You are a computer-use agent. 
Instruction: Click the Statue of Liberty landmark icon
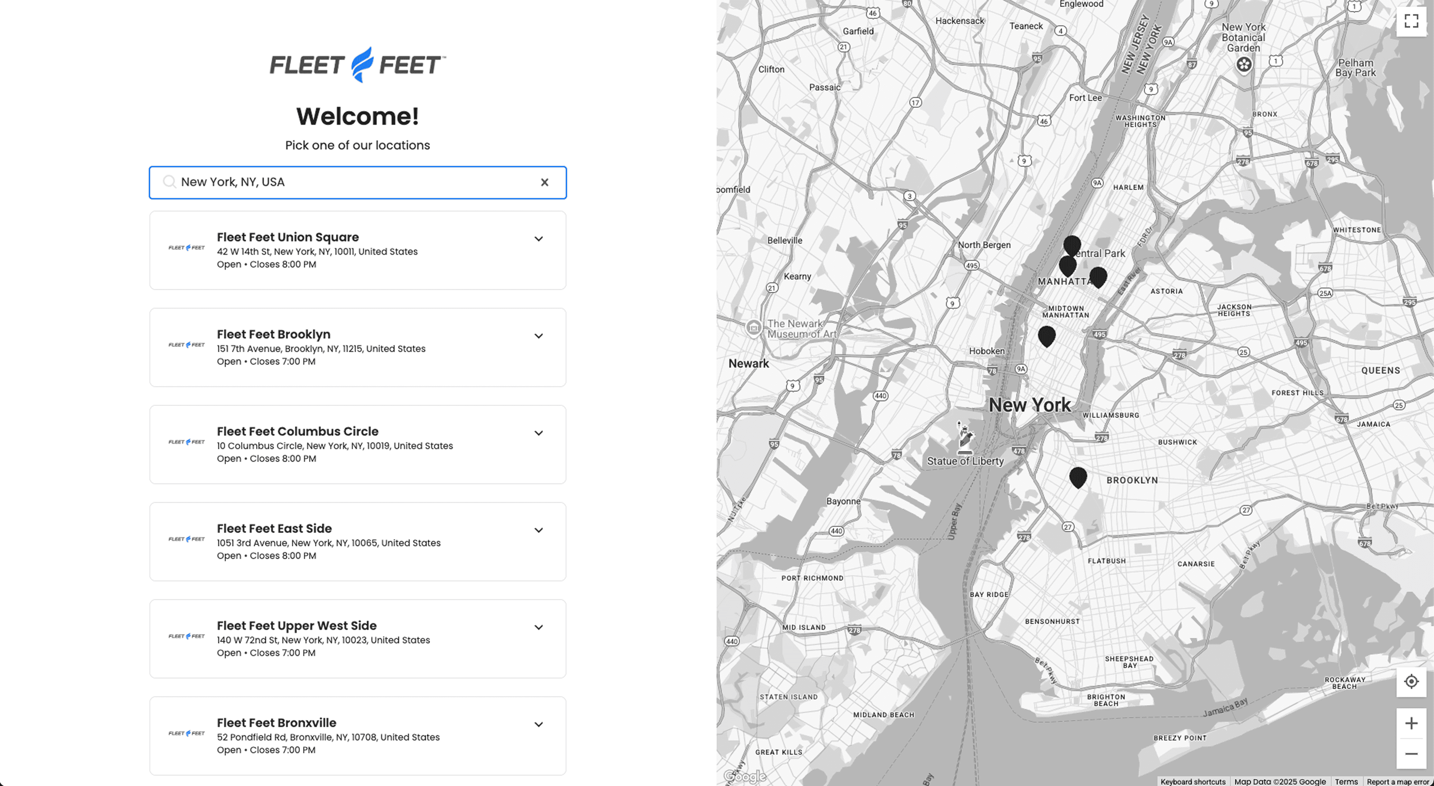tap(965, 437)
